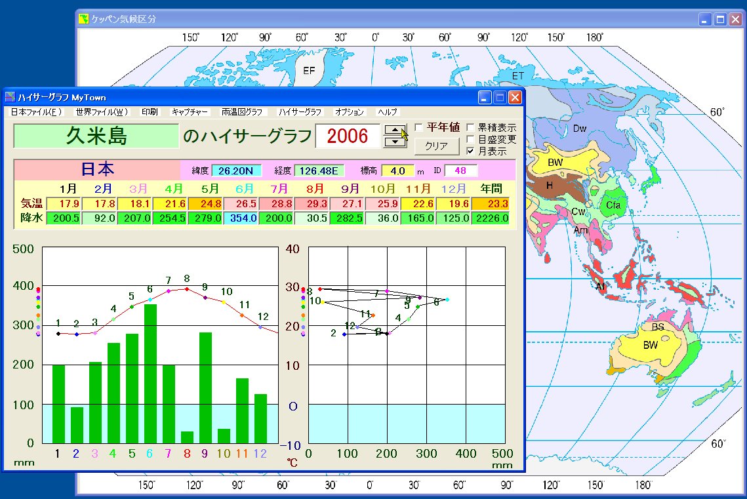Click July temperature cell 28.8
Image resolution: width=747 pixels, height=499 pixels.
tap(276, 204)
